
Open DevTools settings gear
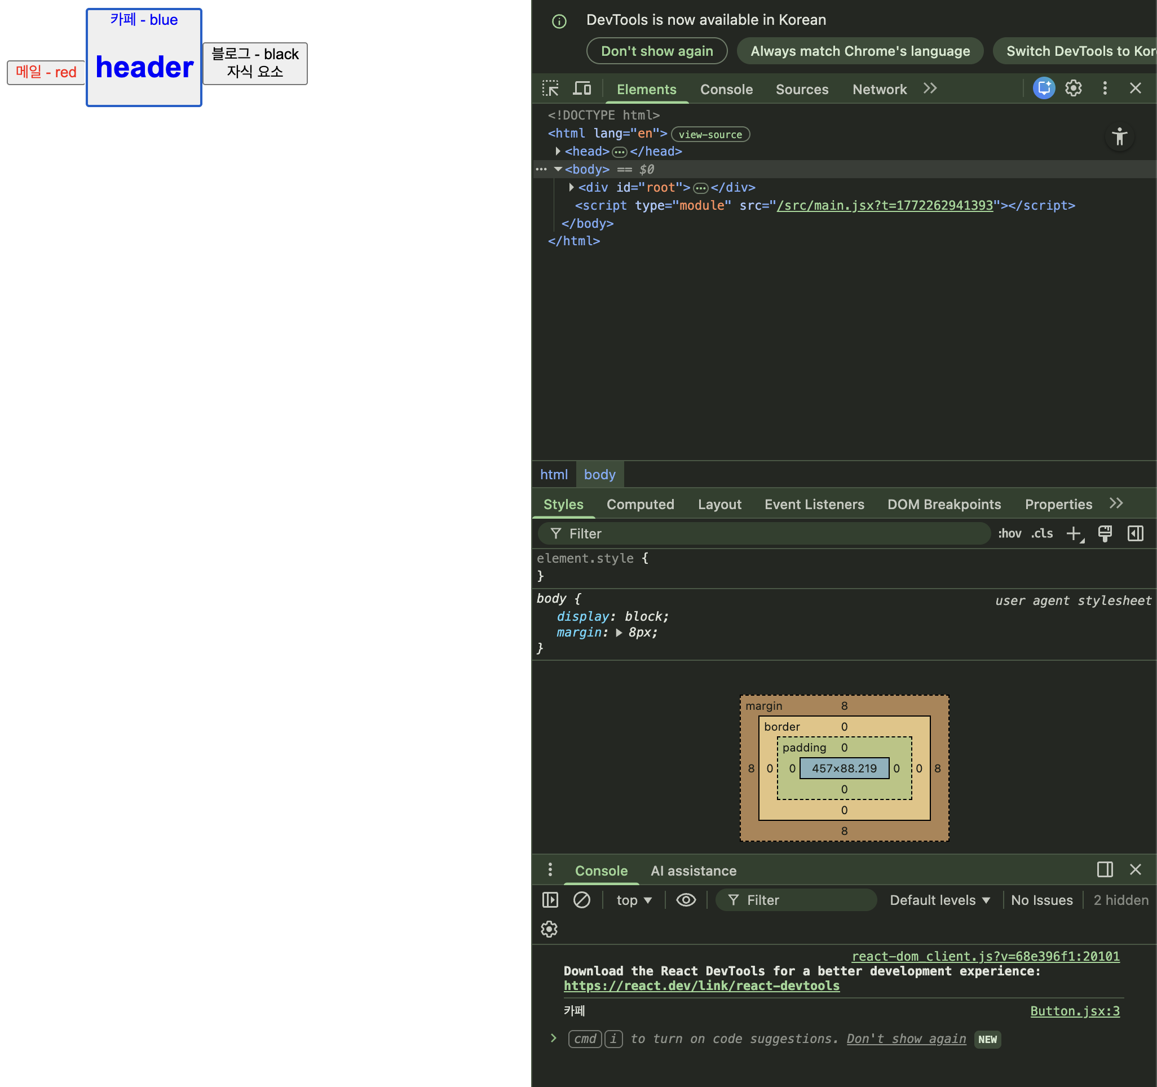[1073, 89]
